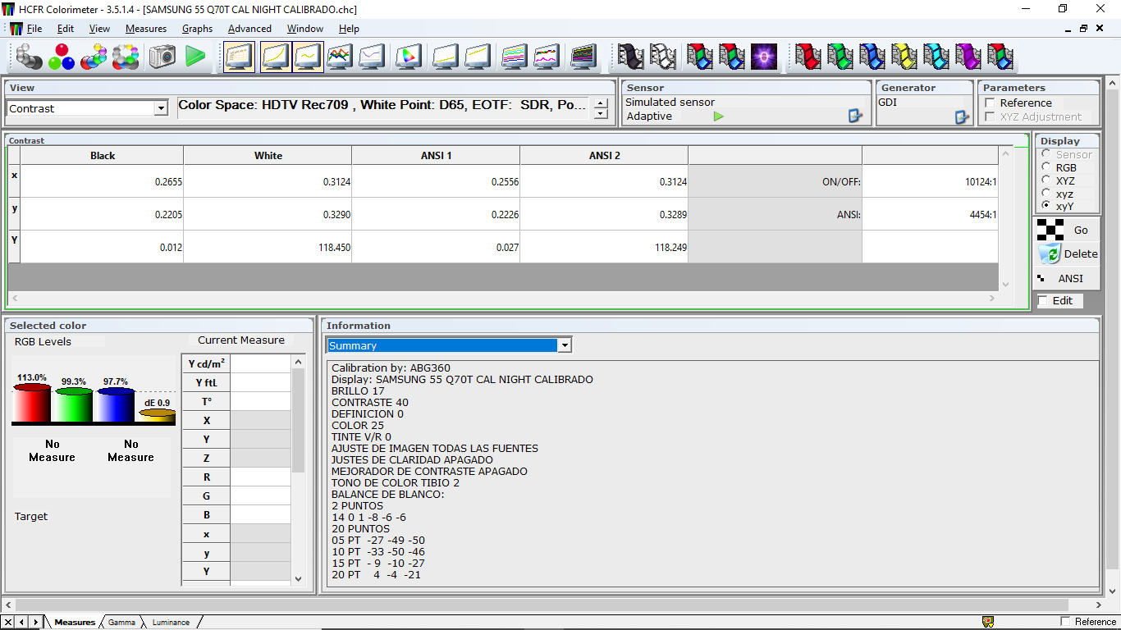
Task: Click the Y cd/m² value field
Action: click(x=260, y=363)
